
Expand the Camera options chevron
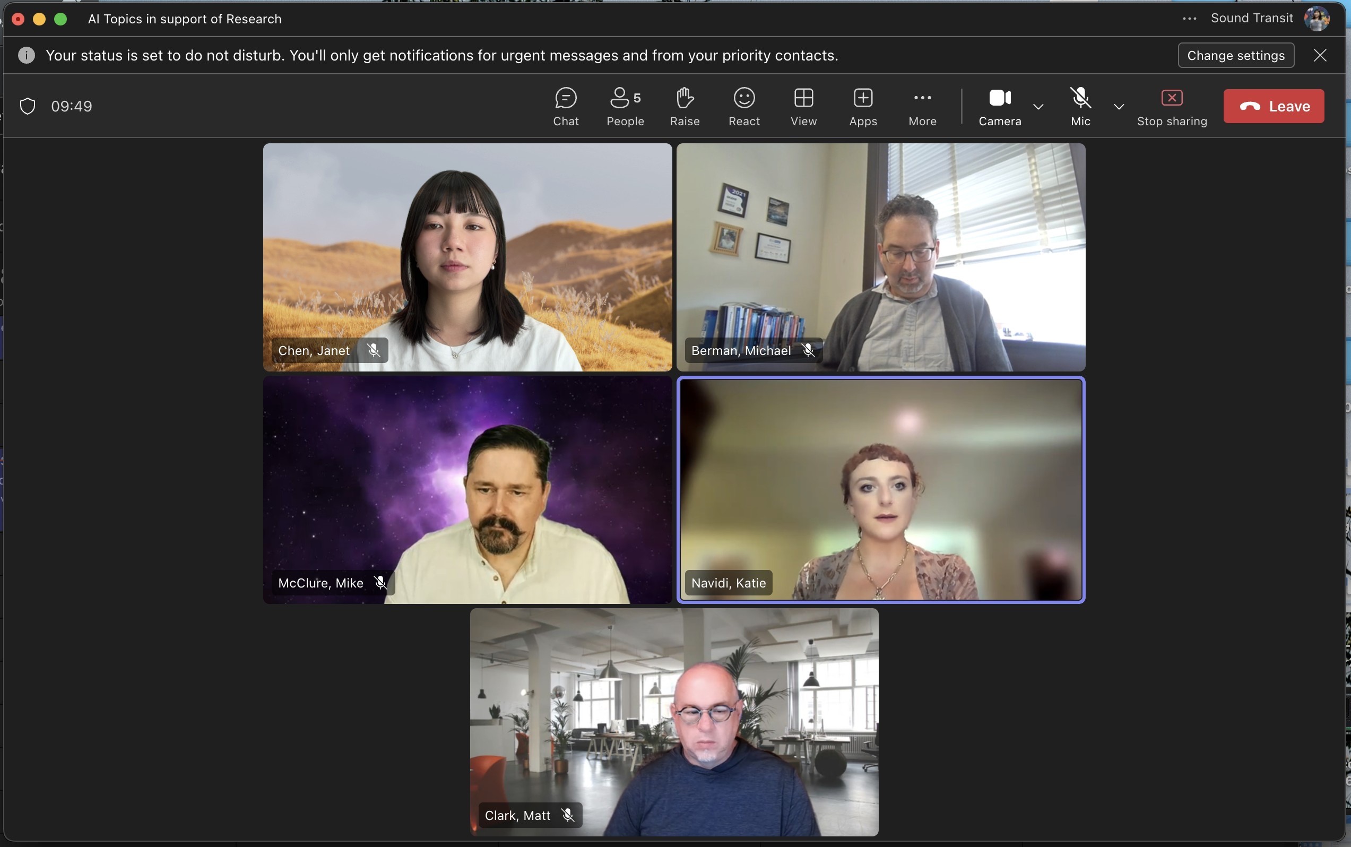point(1038,107)
